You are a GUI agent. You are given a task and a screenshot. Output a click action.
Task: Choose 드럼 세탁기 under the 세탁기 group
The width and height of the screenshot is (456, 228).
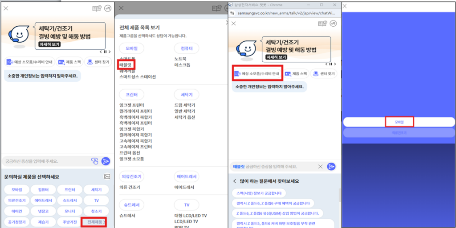pos(185,105)
